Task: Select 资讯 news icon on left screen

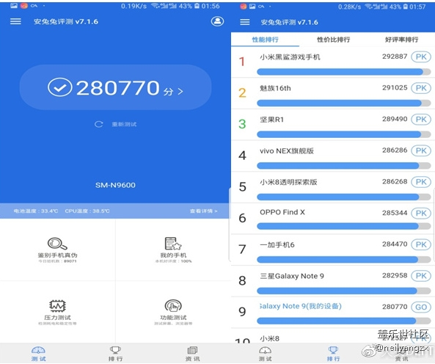Action: [x=192, y=350]
